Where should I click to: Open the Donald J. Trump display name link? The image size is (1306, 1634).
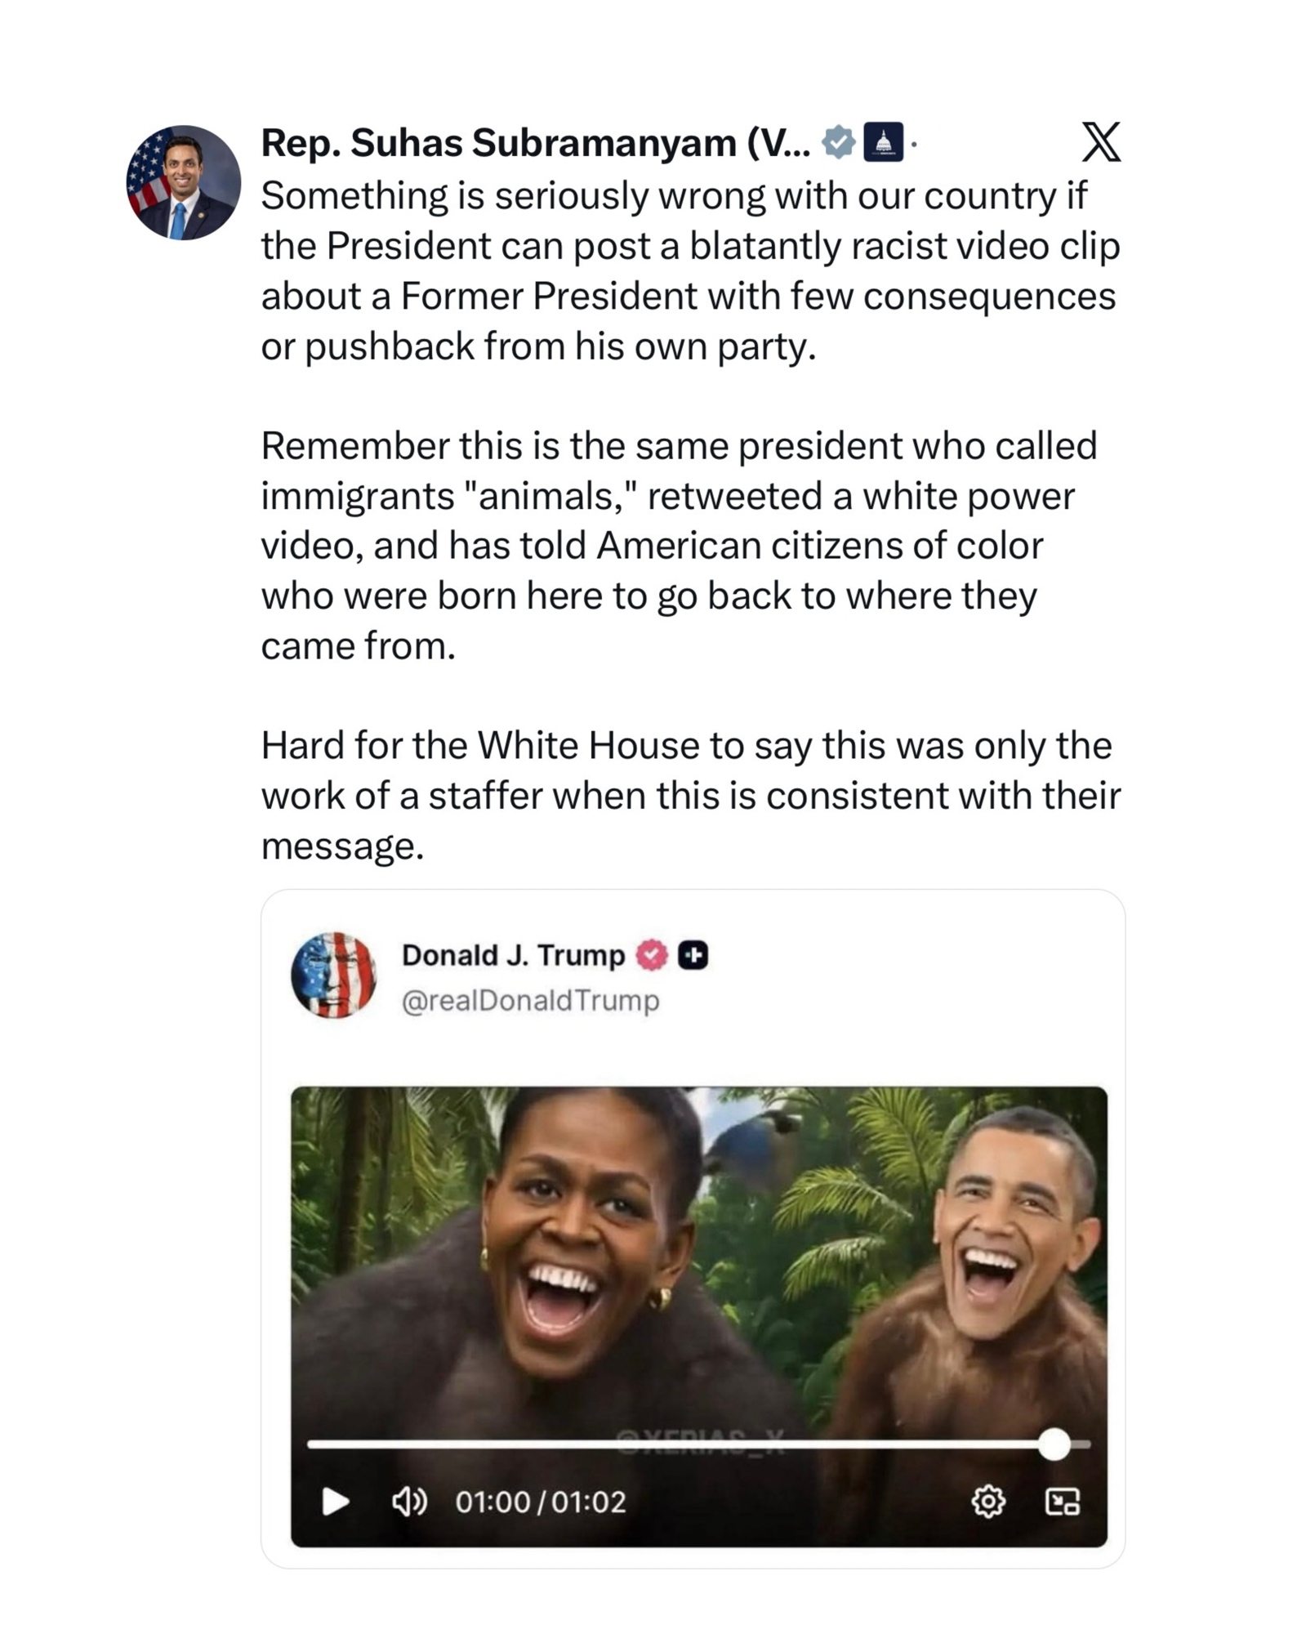point(513,955)
